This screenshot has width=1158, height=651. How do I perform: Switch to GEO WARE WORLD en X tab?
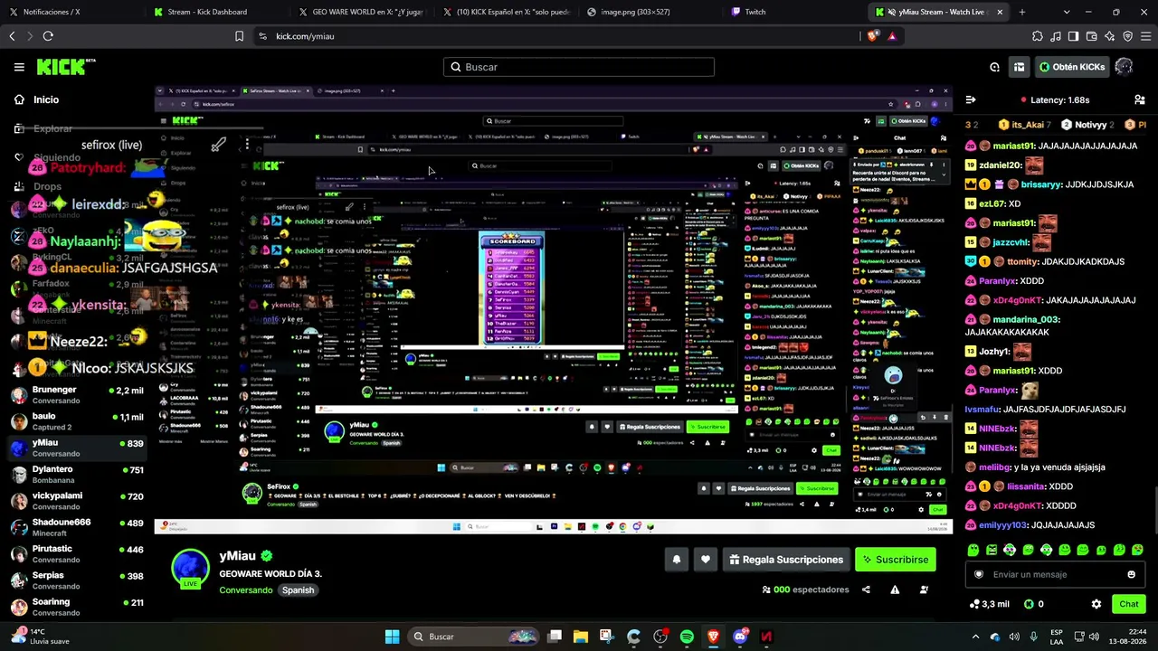pos(362,12)
